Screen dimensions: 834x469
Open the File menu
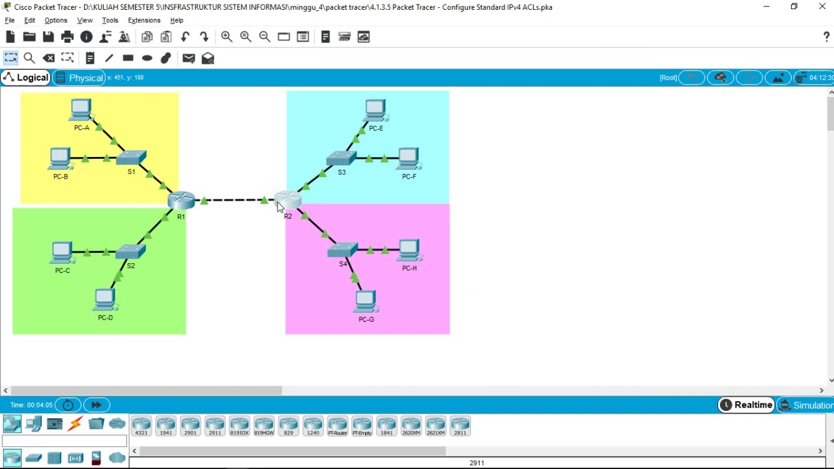point(10,20)
